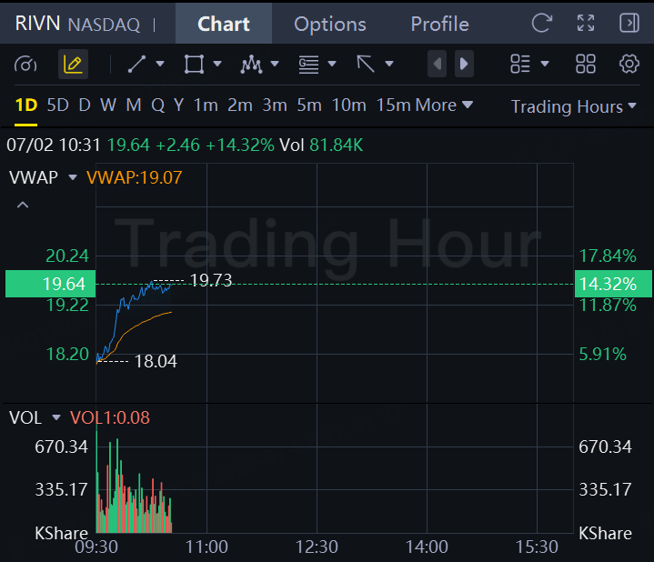Click the Vol 81.84K readout
The image size is (654, 562).
[321, 146]
